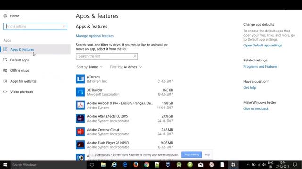Click Programs and Features link
This screenshot has width=302, height=169.
pyautogui.click(x=260, y=66)
